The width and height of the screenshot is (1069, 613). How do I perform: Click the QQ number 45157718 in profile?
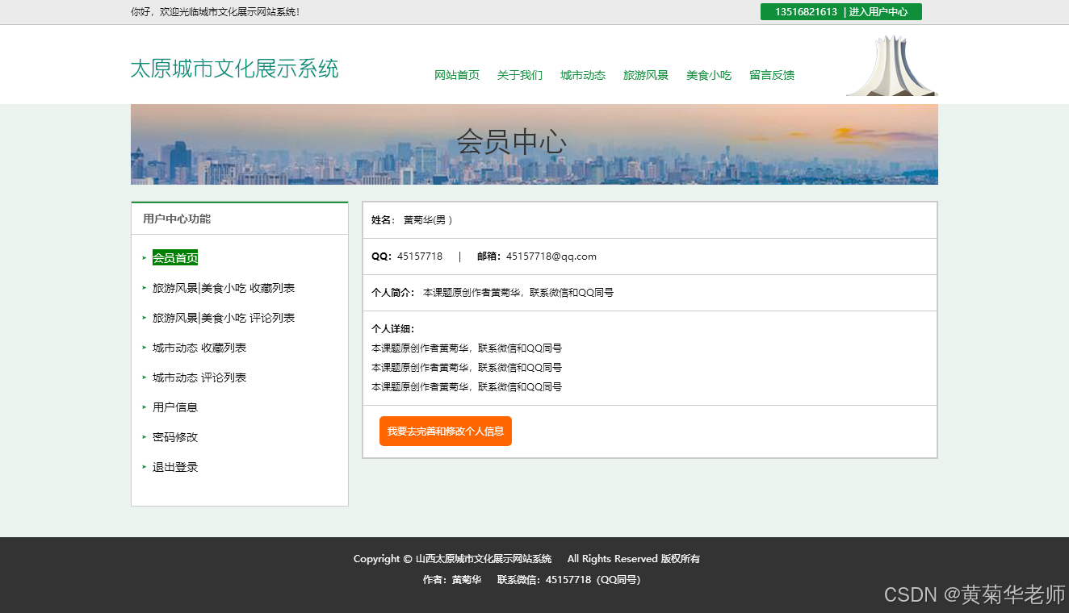coord(420,256)
